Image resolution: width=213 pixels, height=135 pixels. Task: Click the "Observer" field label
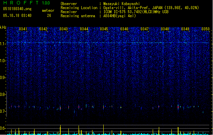(x=69, y=4)
